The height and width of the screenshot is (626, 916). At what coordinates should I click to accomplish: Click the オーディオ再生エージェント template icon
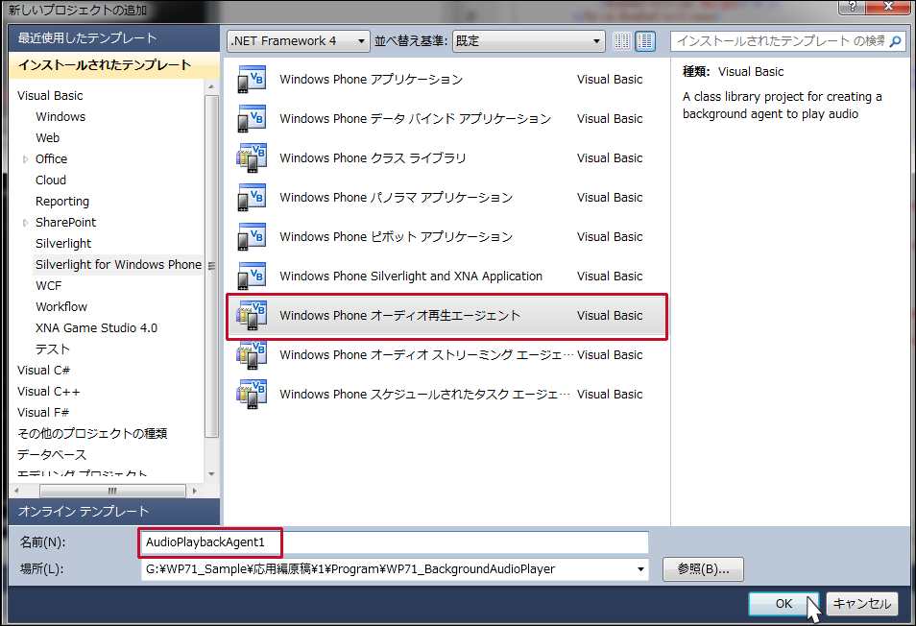252,315
